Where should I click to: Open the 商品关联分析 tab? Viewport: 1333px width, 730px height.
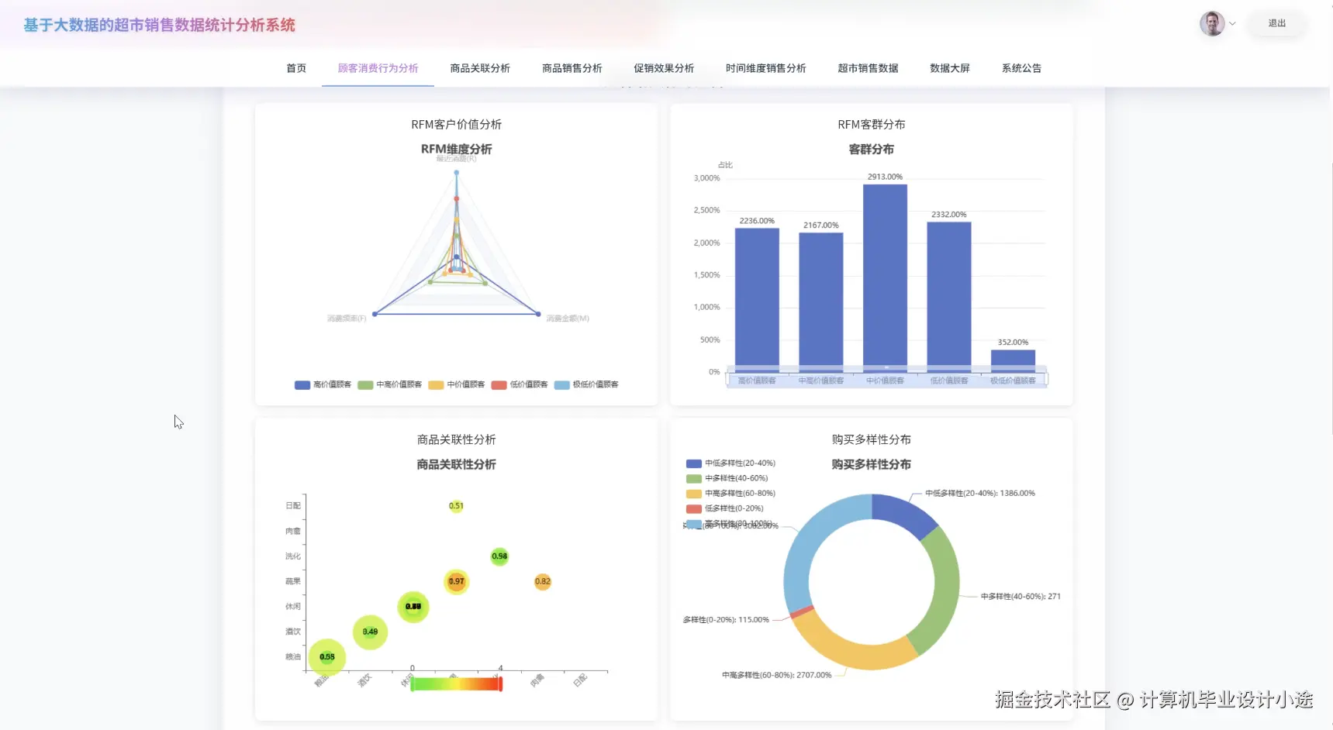tap(478, 68)
